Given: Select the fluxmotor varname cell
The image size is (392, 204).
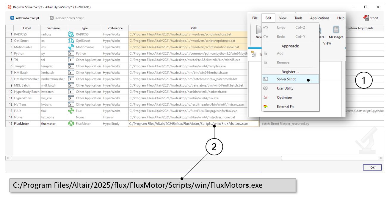Looking at the screenshot, I should 54,124.
